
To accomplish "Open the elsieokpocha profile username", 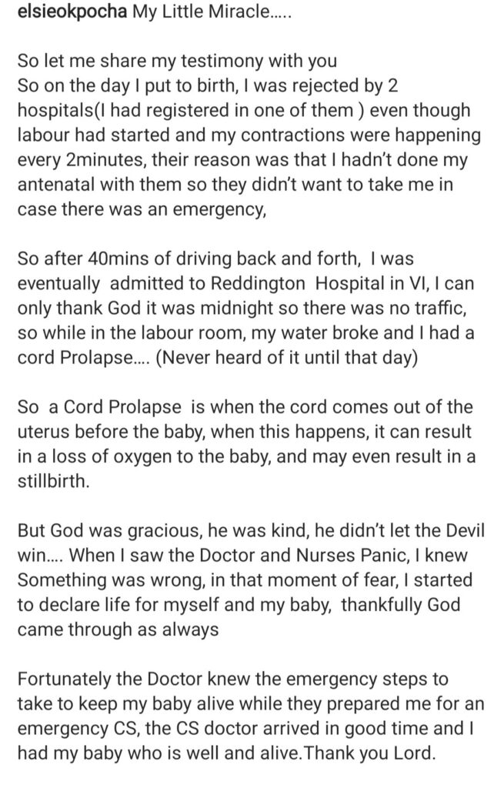I will click(x=72, y=12).
